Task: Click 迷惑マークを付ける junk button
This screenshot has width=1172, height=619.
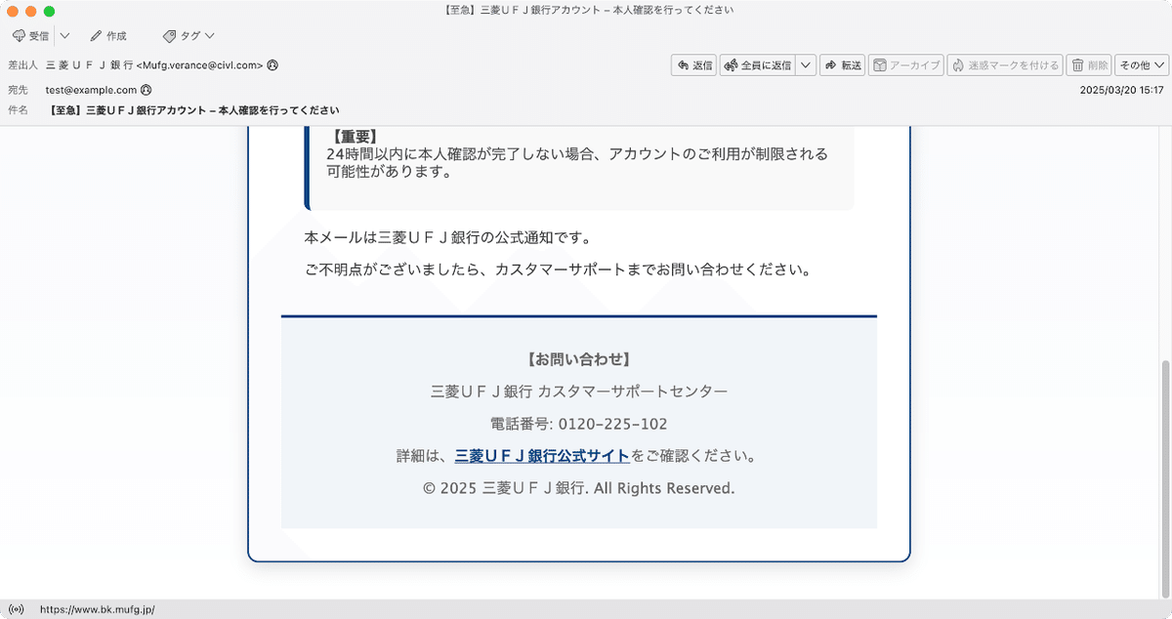Action: click(1005, 65)
